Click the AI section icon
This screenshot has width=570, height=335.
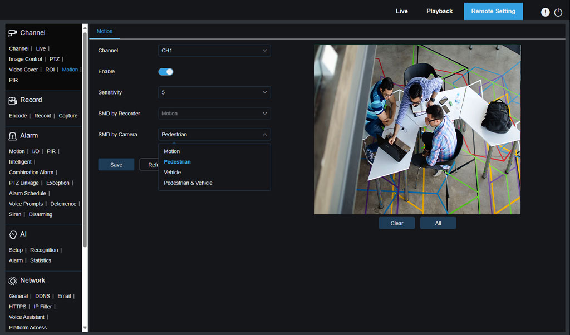point(13,235)
